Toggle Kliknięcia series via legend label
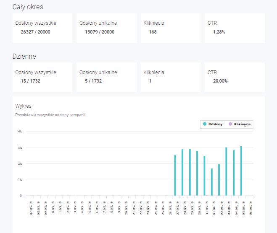The image size is (277, 233). (x=243, y=124)
